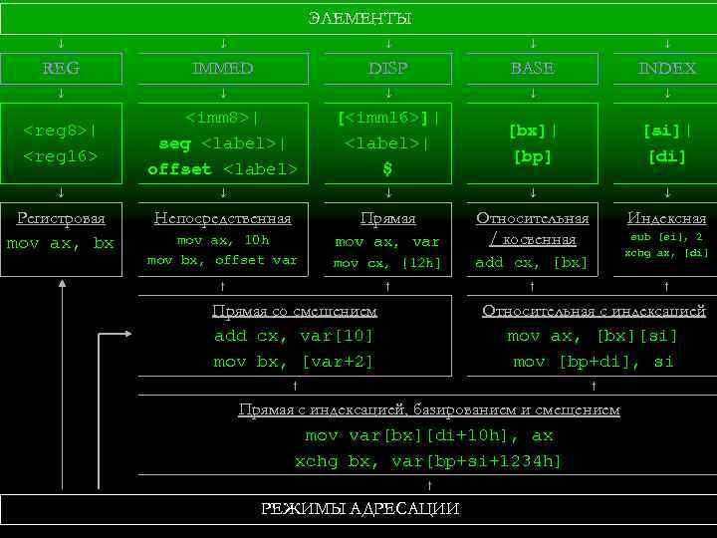The width and height of the screenshot is (717, 538).
Task: Click the Прямая со смещением heading
Action: tap(295, 311)
